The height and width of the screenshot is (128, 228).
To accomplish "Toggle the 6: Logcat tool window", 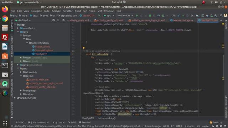I will click(59, 122).
